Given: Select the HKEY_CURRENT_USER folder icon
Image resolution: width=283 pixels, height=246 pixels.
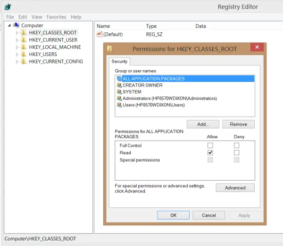Looking at the screenshot, I should [24, 40].
